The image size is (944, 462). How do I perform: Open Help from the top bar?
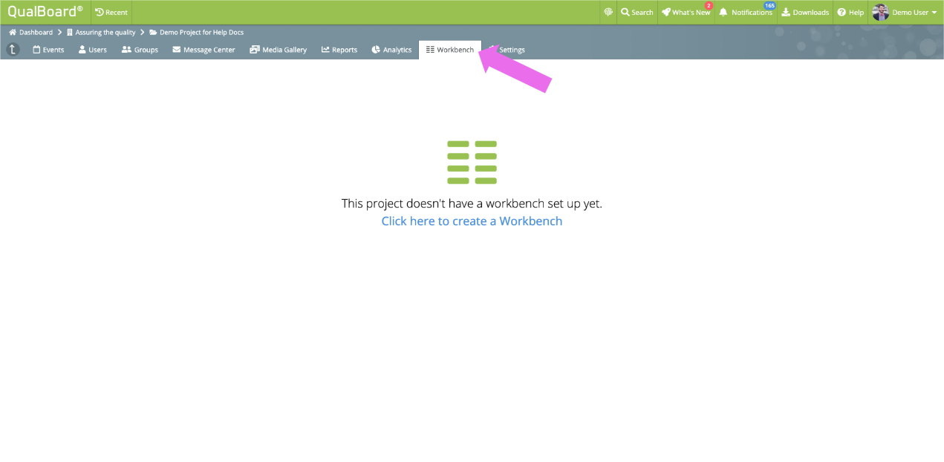pos(850,12)
